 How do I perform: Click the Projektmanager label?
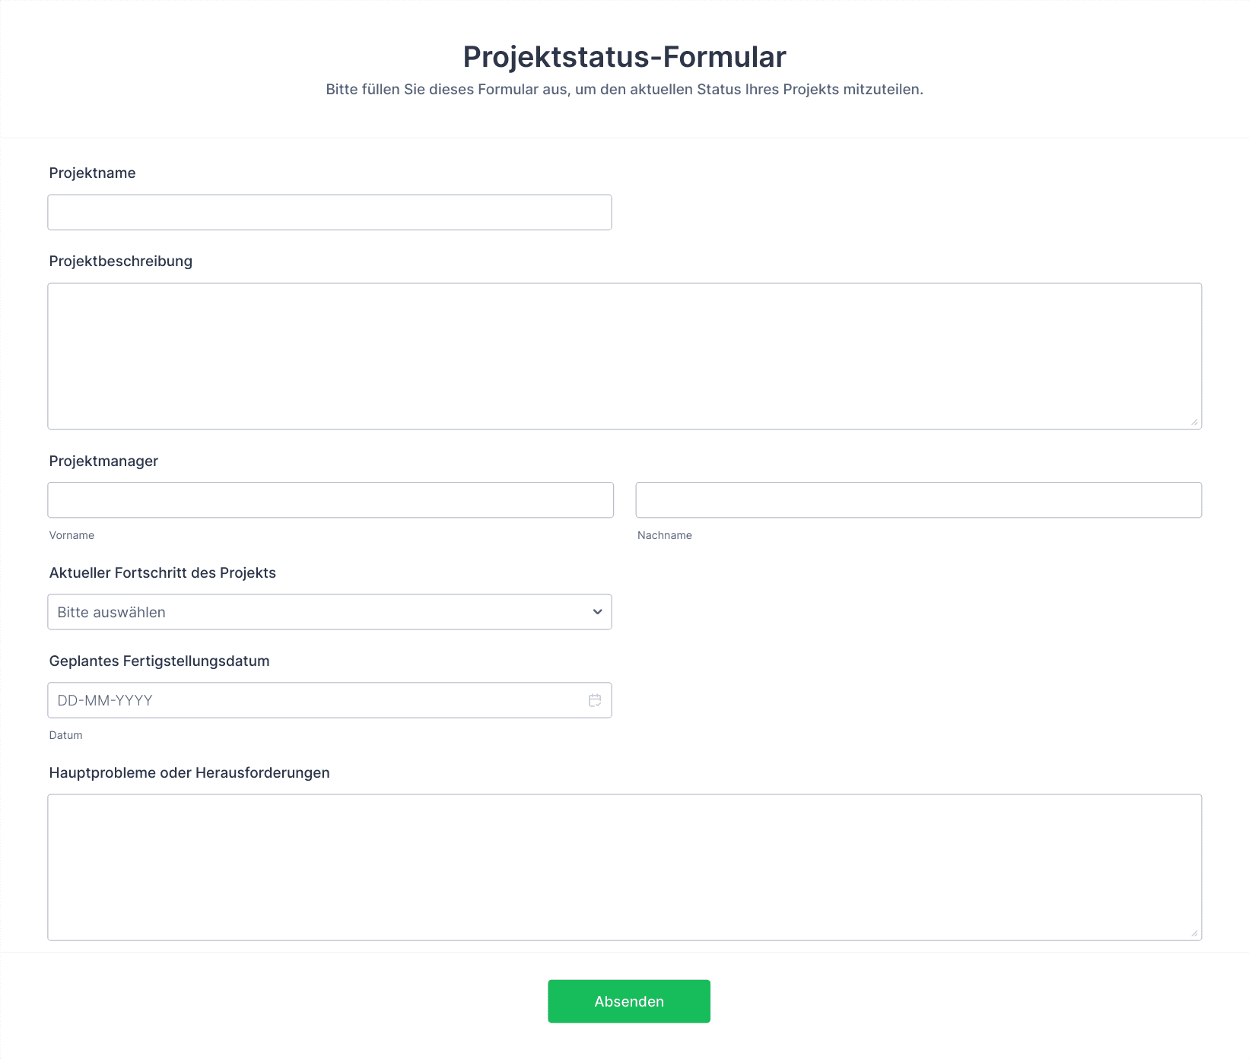103,461
